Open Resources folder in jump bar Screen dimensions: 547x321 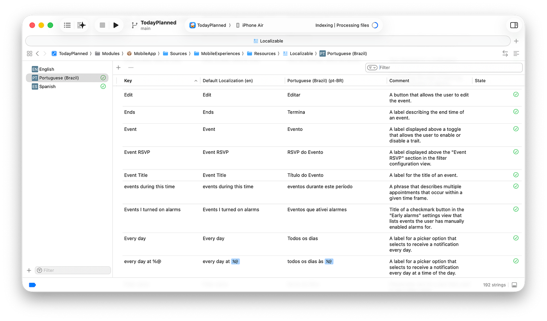coord(261,53)
